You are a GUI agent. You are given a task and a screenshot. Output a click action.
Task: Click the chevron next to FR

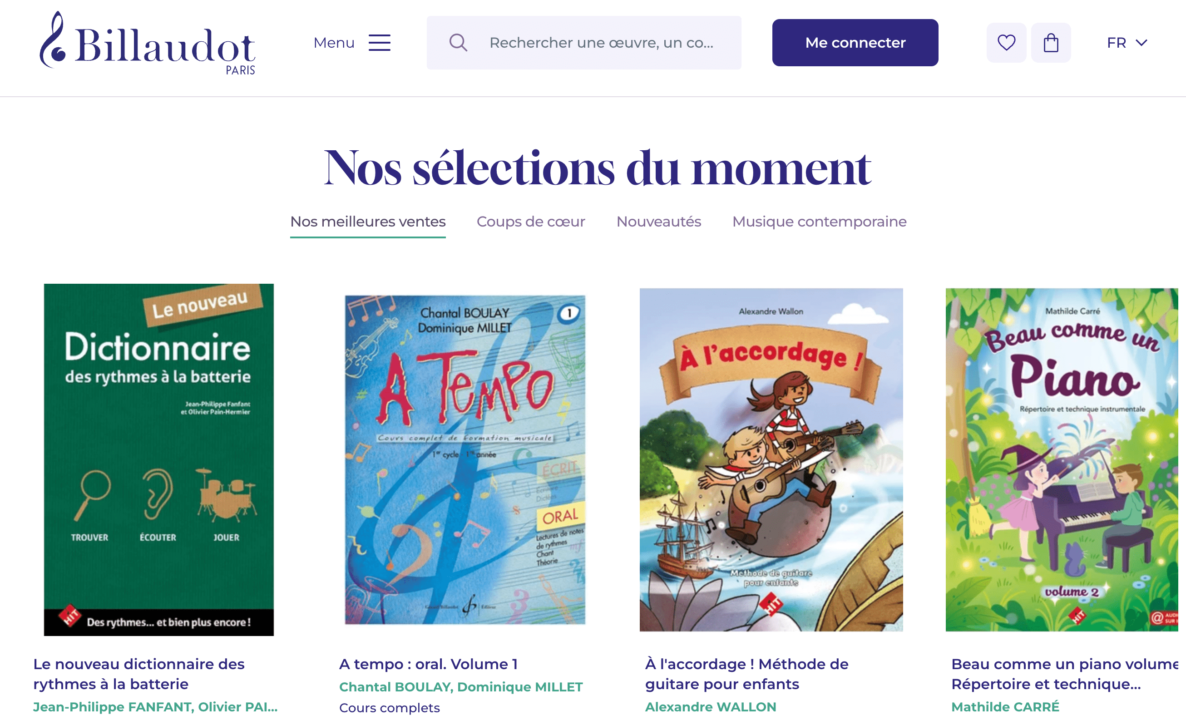1141,43
